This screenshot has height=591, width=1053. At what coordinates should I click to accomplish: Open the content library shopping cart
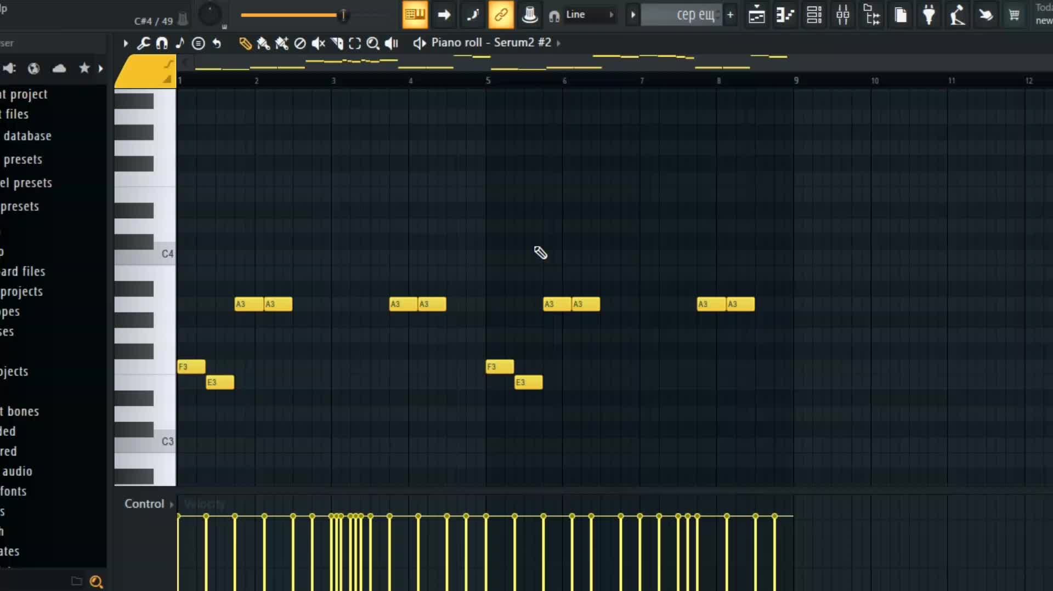pyautogui.click(x=1015, y=15)
